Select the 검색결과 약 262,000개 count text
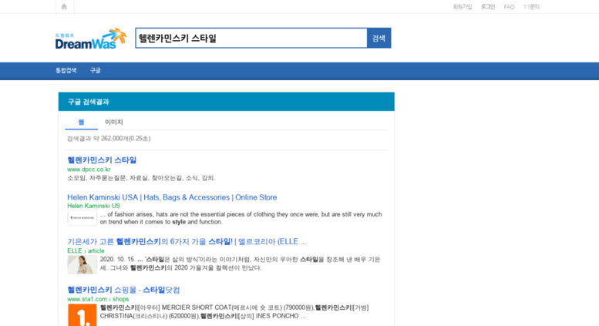This screenshot has height=326, width=599. tap(109, 139)
